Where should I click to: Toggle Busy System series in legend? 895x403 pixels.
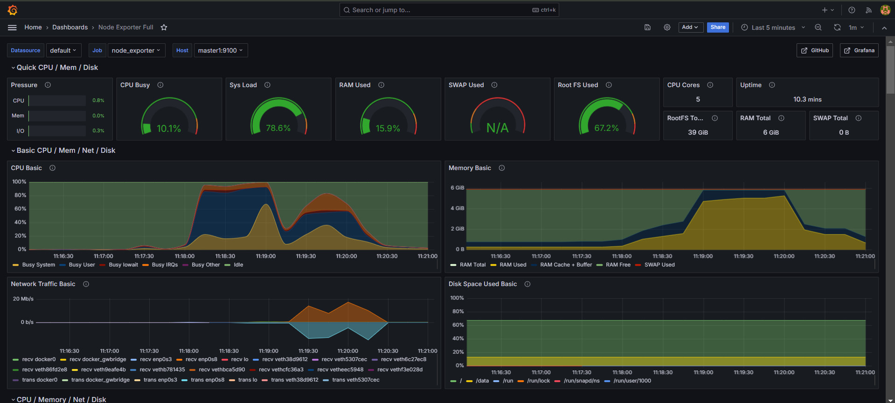point(38,265)
